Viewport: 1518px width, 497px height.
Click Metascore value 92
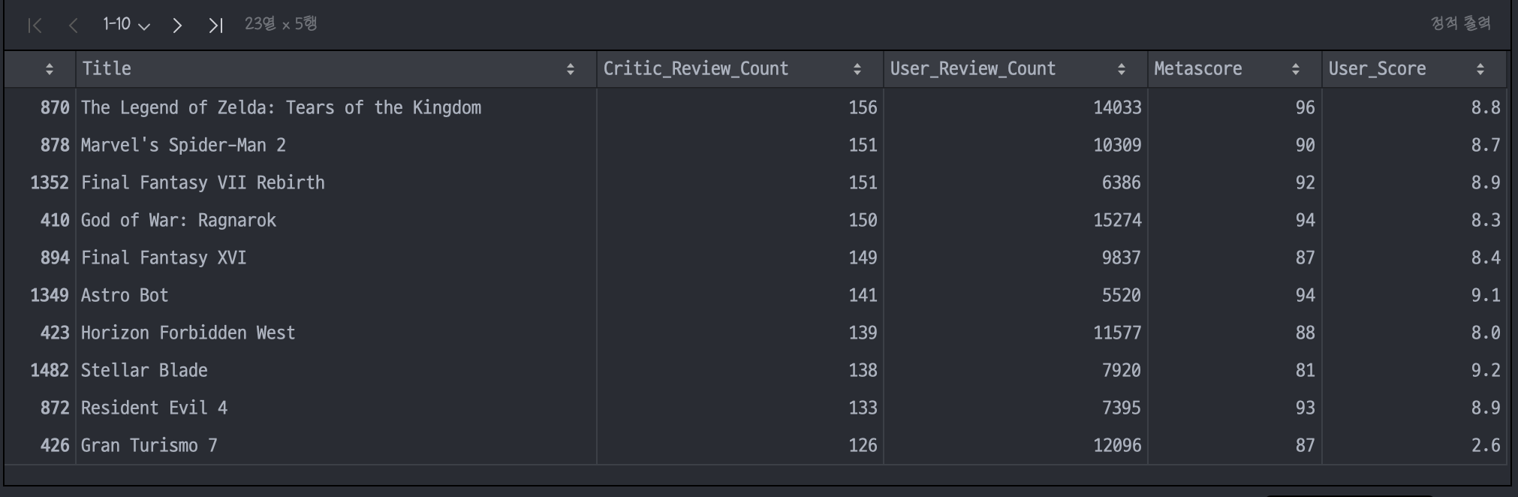click(1306, 182)
